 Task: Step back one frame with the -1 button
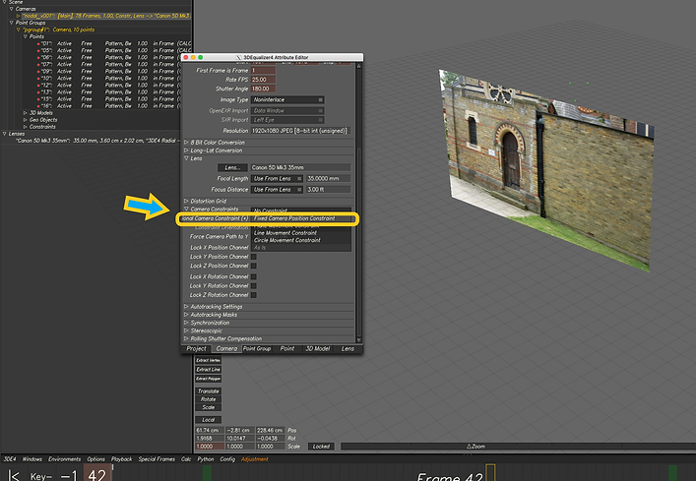coord(69,476)
